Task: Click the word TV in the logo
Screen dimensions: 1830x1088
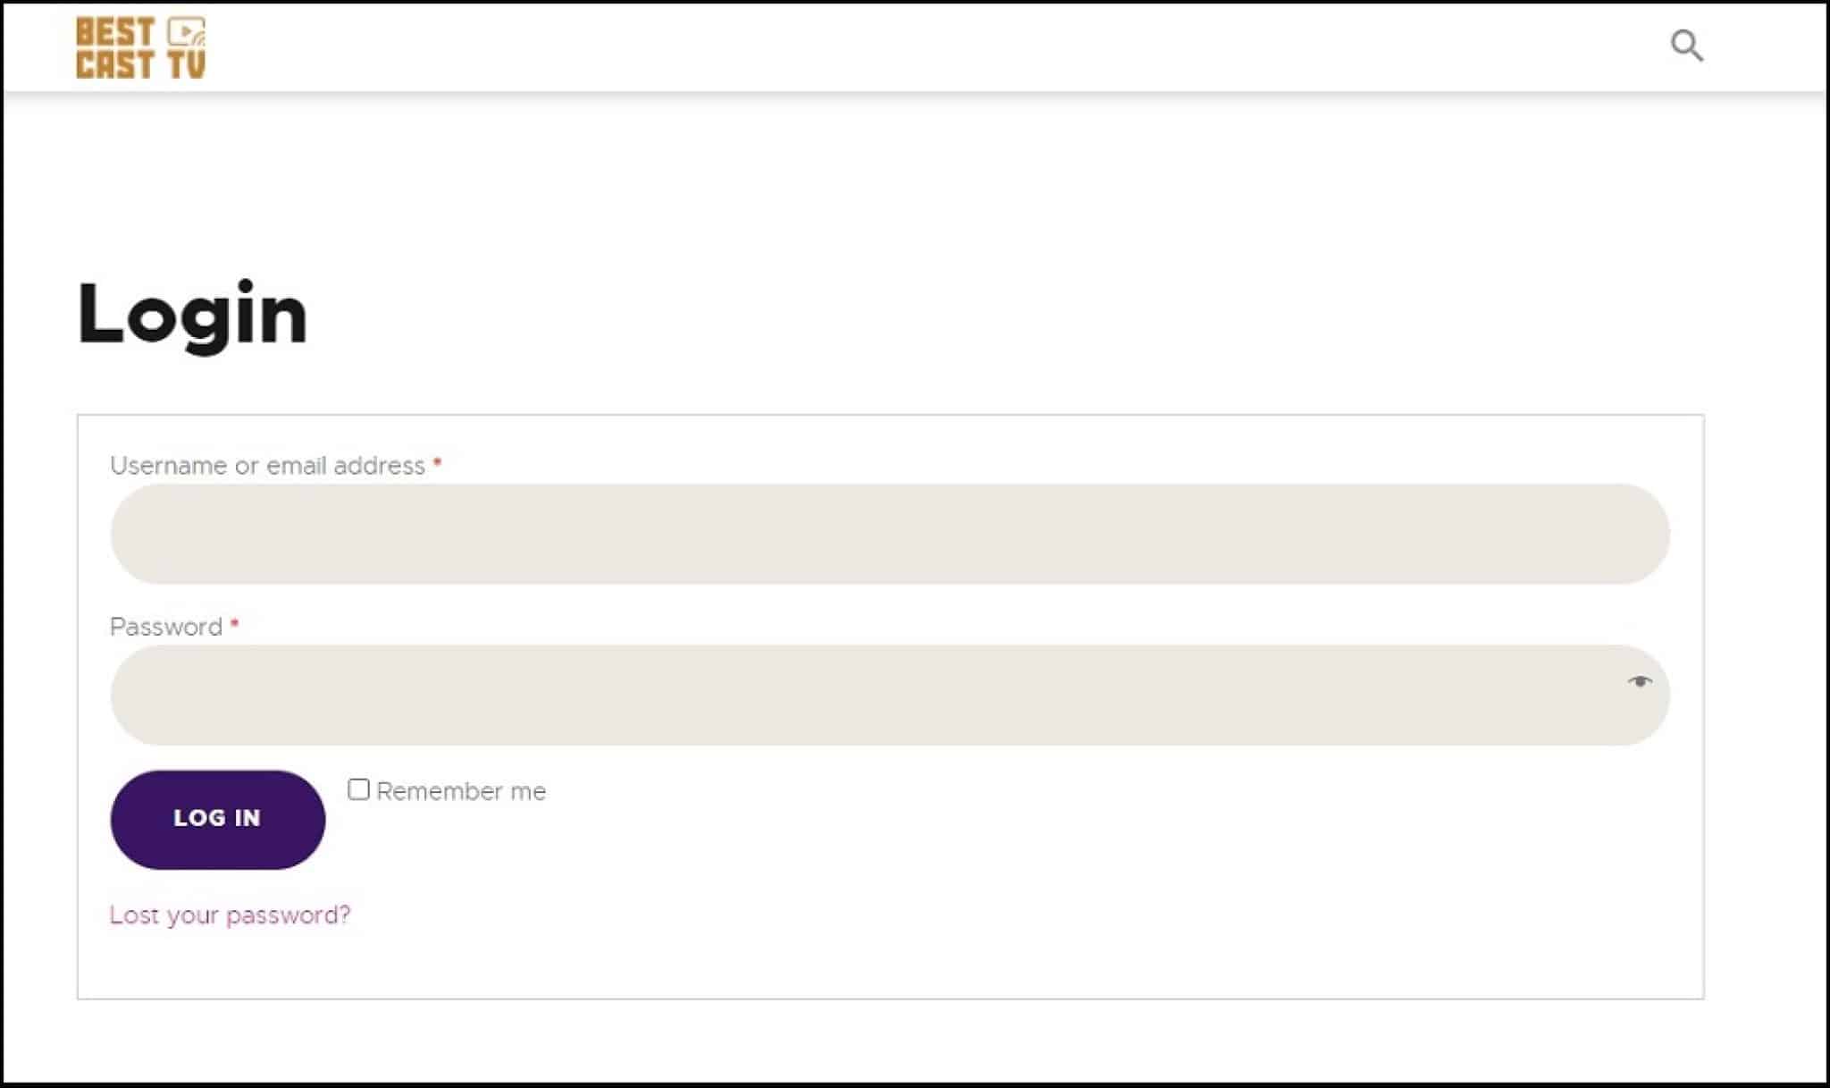Action: coord(187,64)
